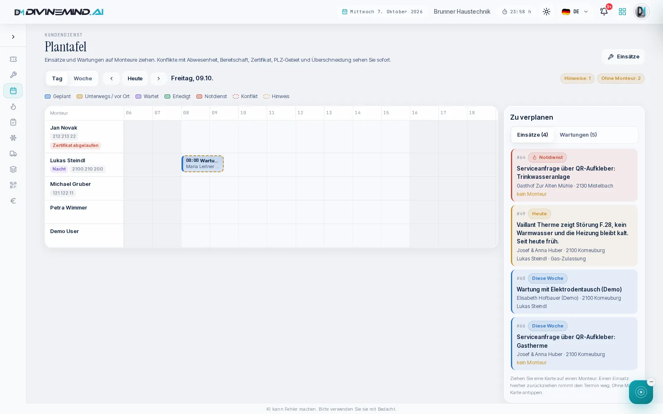Open the notifications bell

tap(604, 12)
